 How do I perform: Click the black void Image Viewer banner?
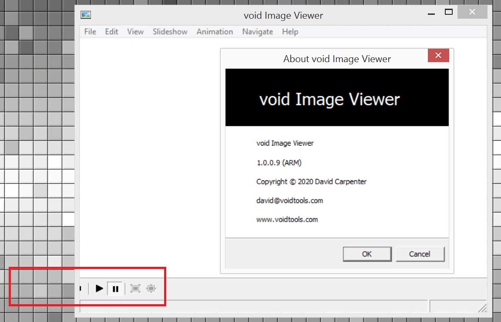(x=336, y=97)
